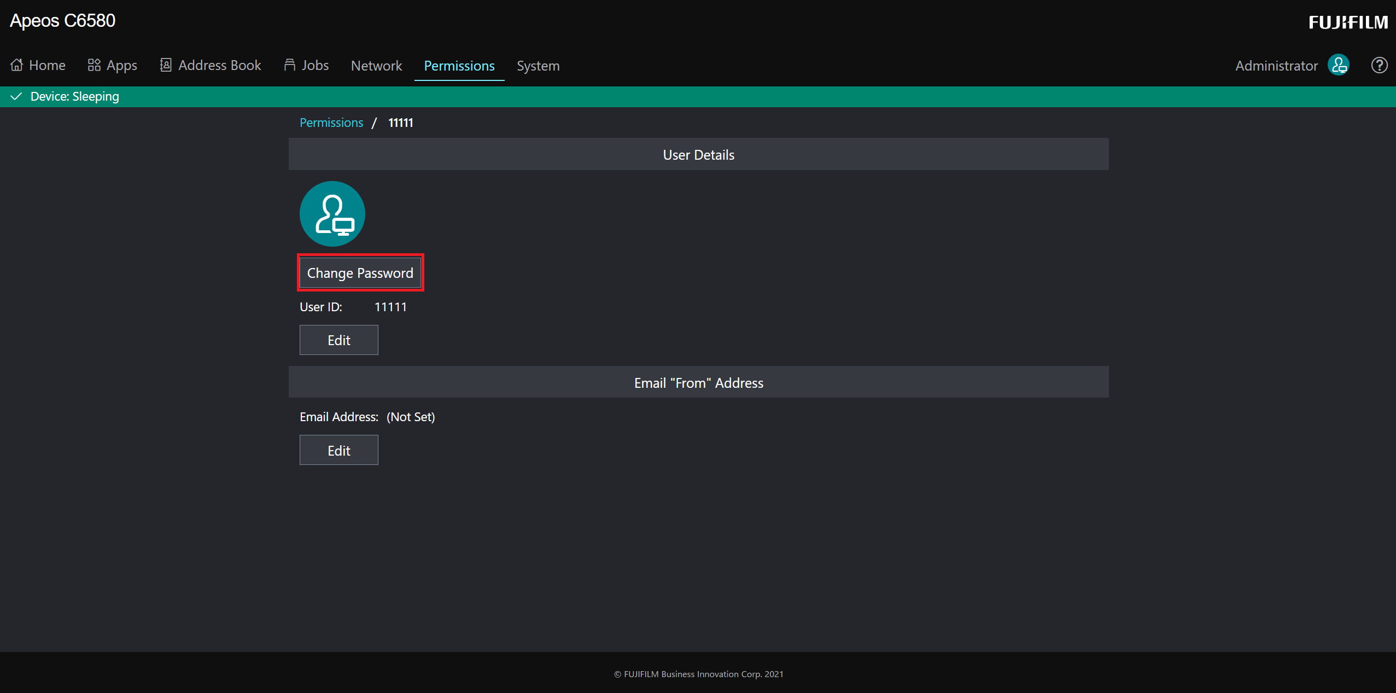The image size is (1396, 693).
Task: Click the Apps grid icon
Action: point(94,65)
